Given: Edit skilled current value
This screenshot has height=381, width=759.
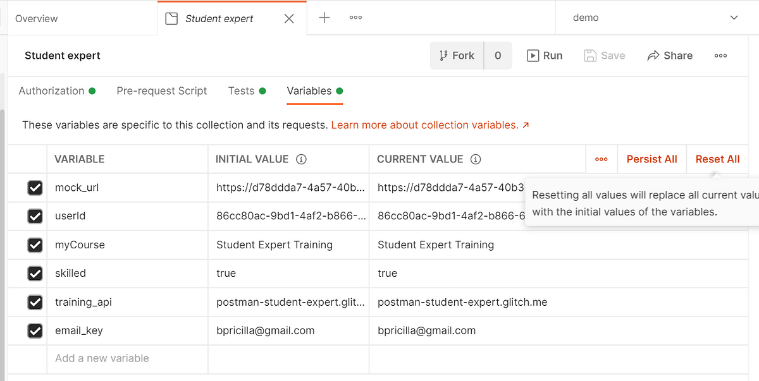Looking at the screenshot, I should click(558, 273).
